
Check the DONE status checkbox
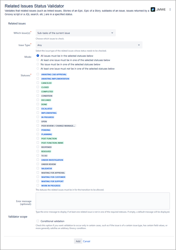[38, 104]
